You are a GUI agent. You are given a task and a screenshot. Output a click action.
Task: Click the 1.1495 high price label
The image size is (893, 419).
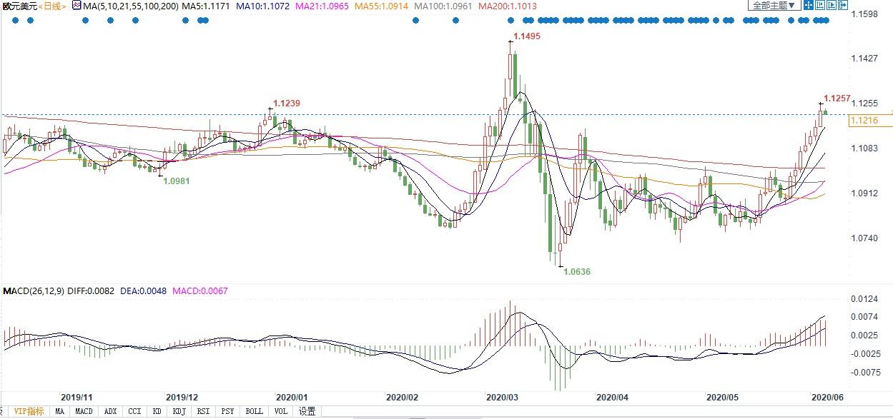(x=527, y=36)
